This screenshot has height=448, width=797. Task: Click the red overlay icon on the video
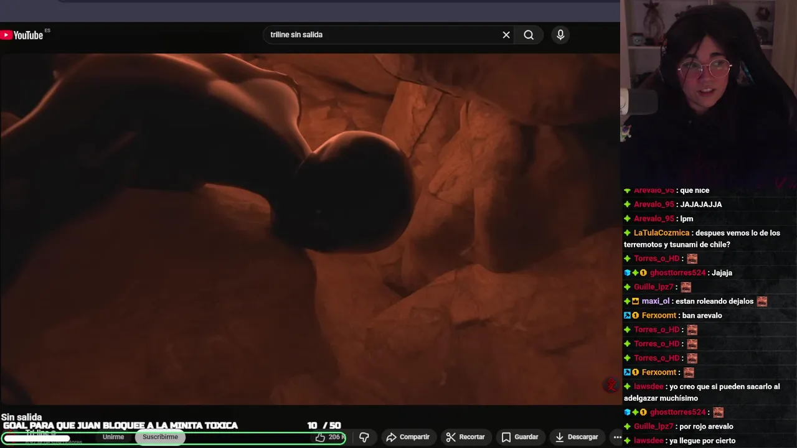click(x=611, y=386)
